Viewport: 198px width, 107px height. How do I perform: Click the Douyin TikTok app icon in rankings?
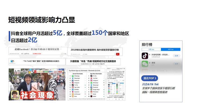pyautogui.click(x=145, y=56)
